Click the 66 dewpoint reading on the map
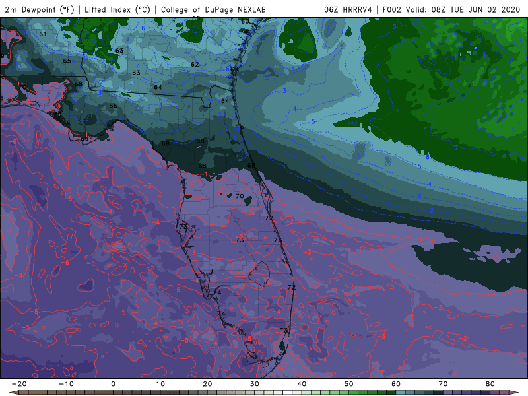Viewport: 528px width, 396px height. pos(113,106)
